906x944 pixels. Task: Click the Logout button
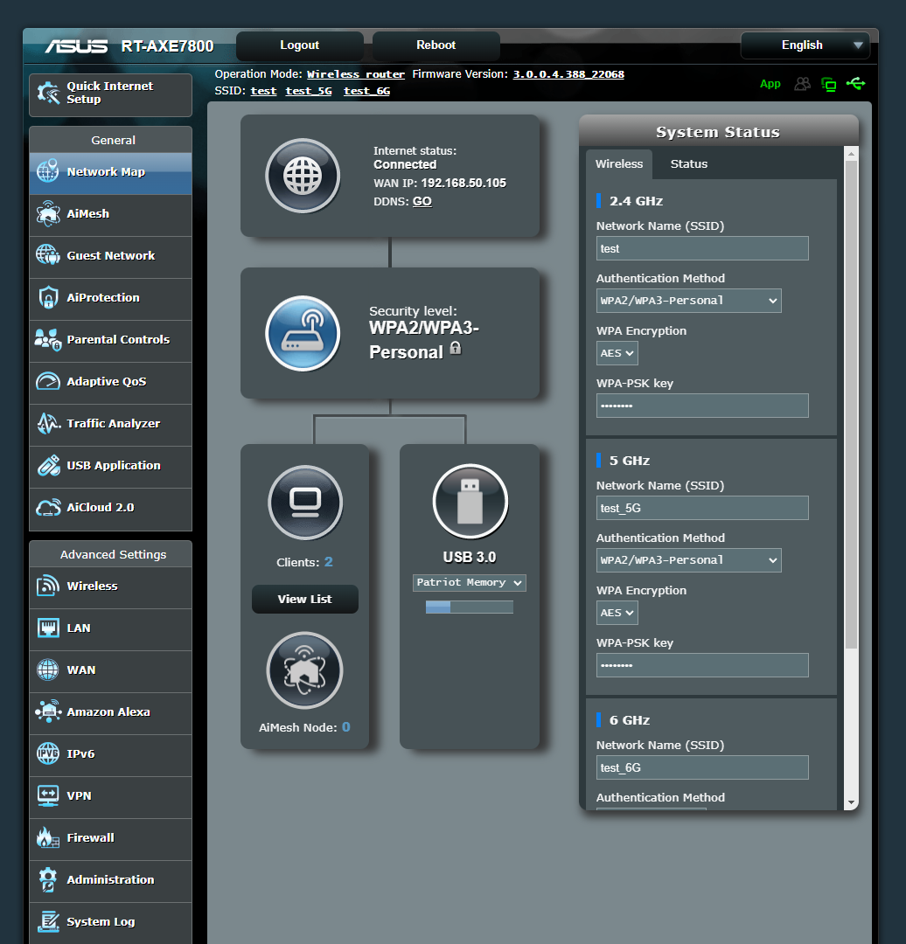click(x=299, y=45)
